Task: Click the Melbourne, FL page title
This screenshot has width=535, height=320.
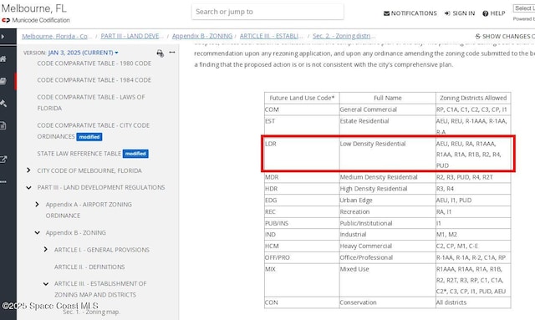Action: tap(33, 8)
